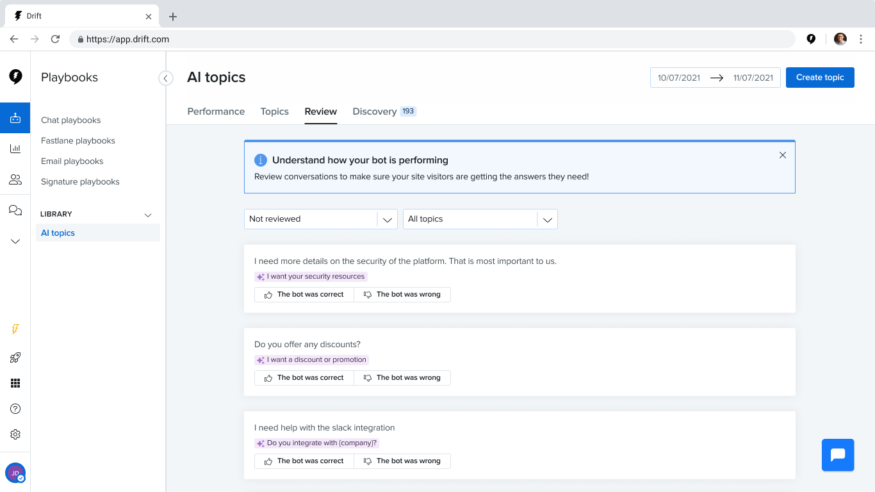
Task: Open a new browser tab
Action: 173,17
